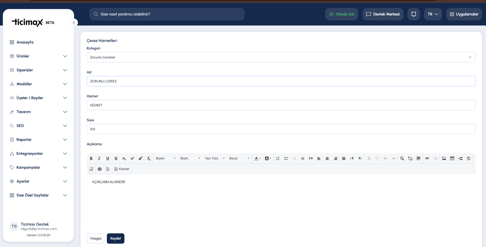The height and width of the screenshot is (247, 486).
Task: Open the notifications bell
Action: pos(414,14)
